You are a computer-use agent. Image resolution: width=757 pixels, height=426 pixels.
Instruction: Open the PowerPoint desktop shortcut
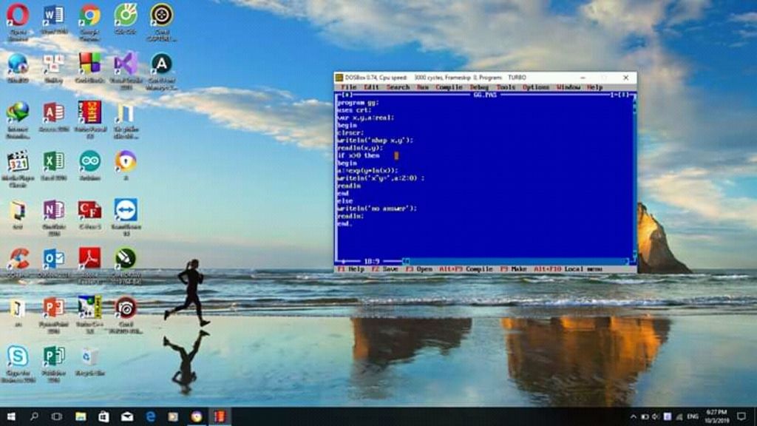click(x=53, y=308)
